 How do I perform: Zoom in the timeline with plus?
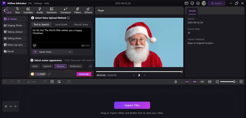pyautogui.click(x=241, y=82)
